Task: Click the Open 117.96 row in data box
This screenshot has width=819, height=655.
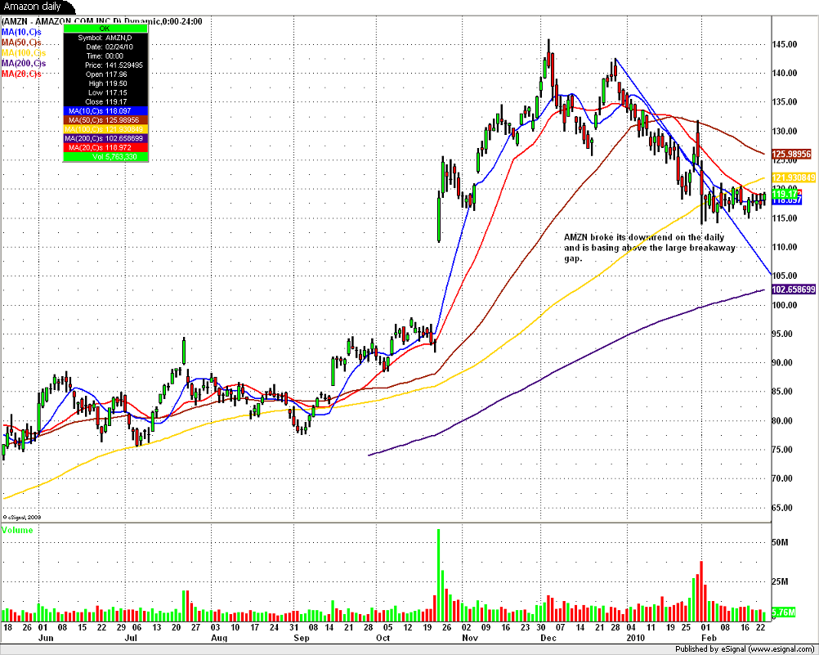Action: [105, 74]
